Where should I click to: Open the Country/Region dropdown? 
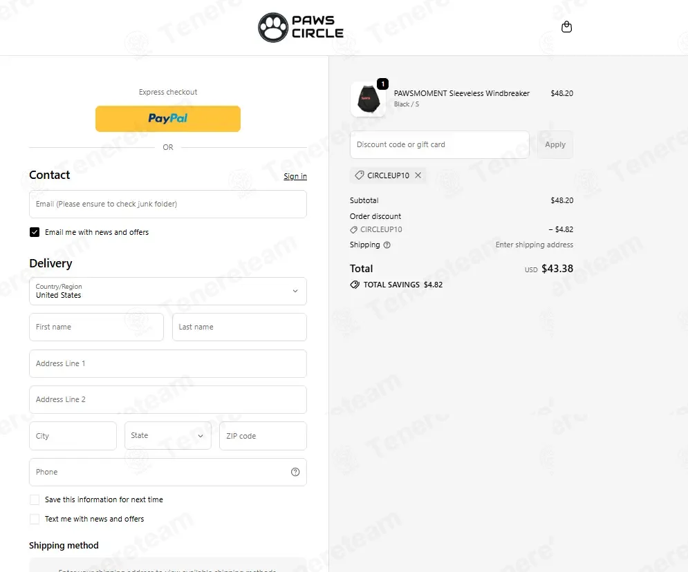pyautogui.click(x=168, y=291)
